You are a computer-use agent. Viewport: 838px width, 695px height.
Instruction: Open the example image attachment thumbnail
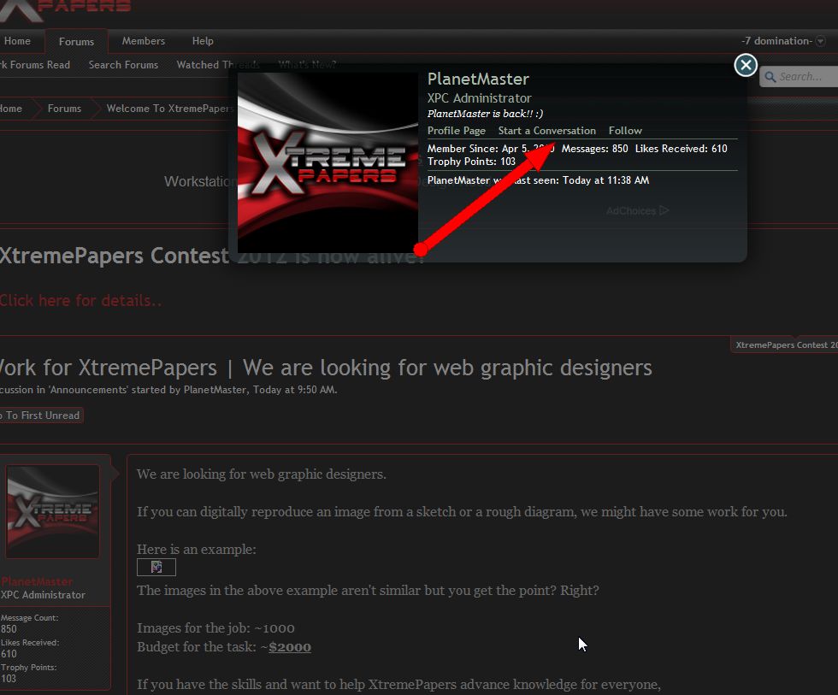tap(156, 568)
